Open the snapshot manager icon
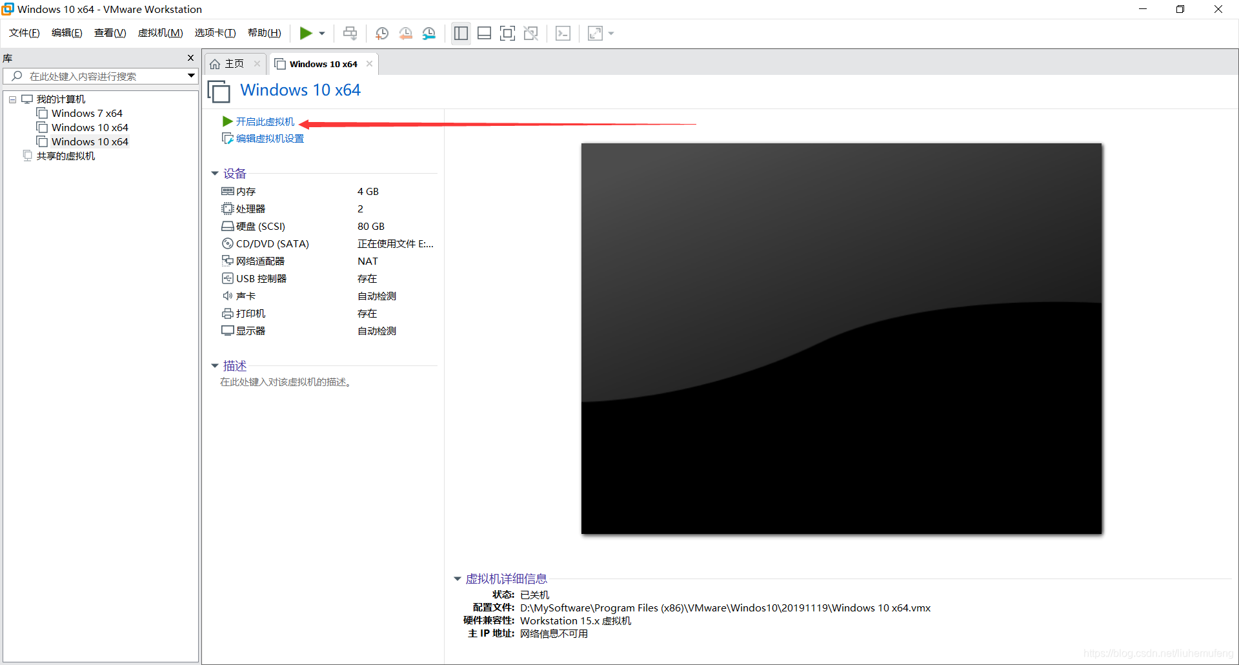This screenshot has height=665, width=1239. [x=429, y=33]
